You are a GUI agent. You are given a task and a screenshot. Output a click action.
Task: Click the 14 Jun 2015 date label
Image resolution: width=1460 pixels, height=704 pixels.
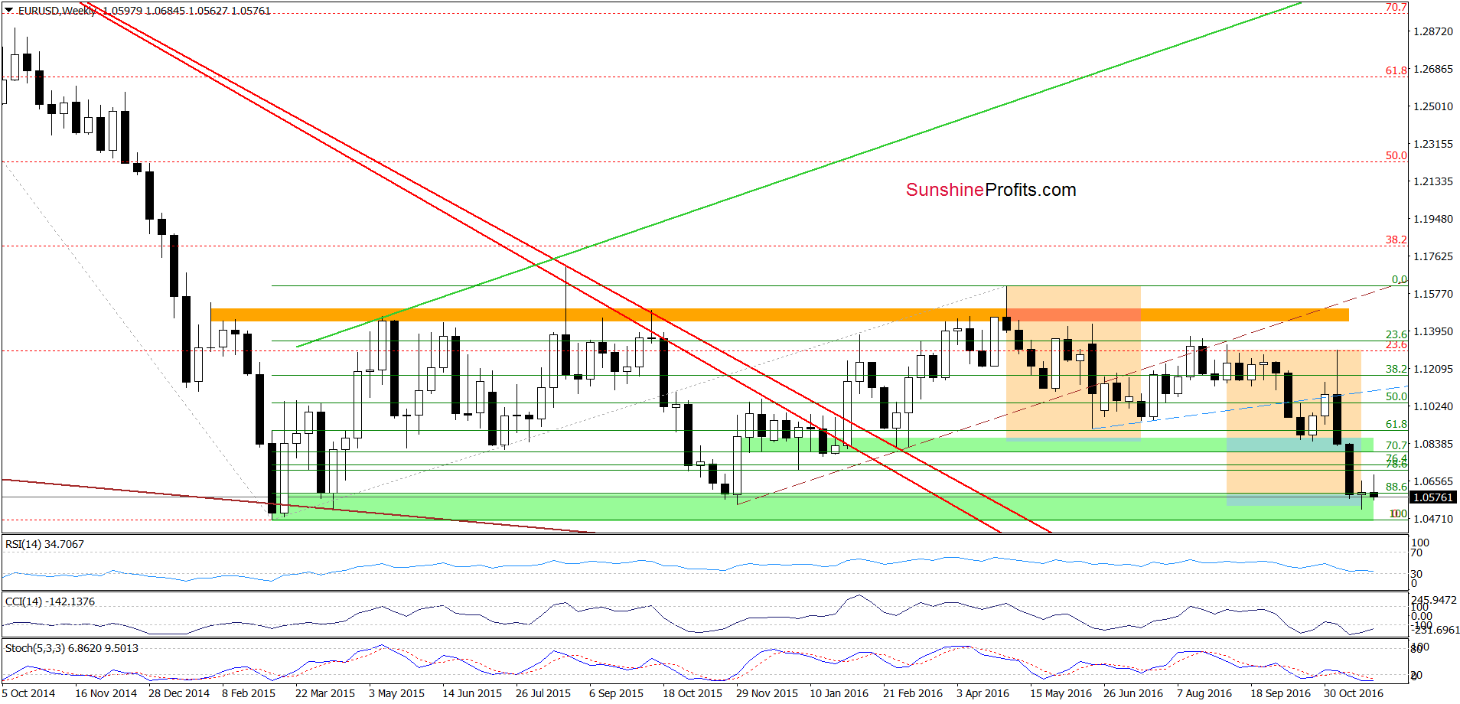(472, 693)
